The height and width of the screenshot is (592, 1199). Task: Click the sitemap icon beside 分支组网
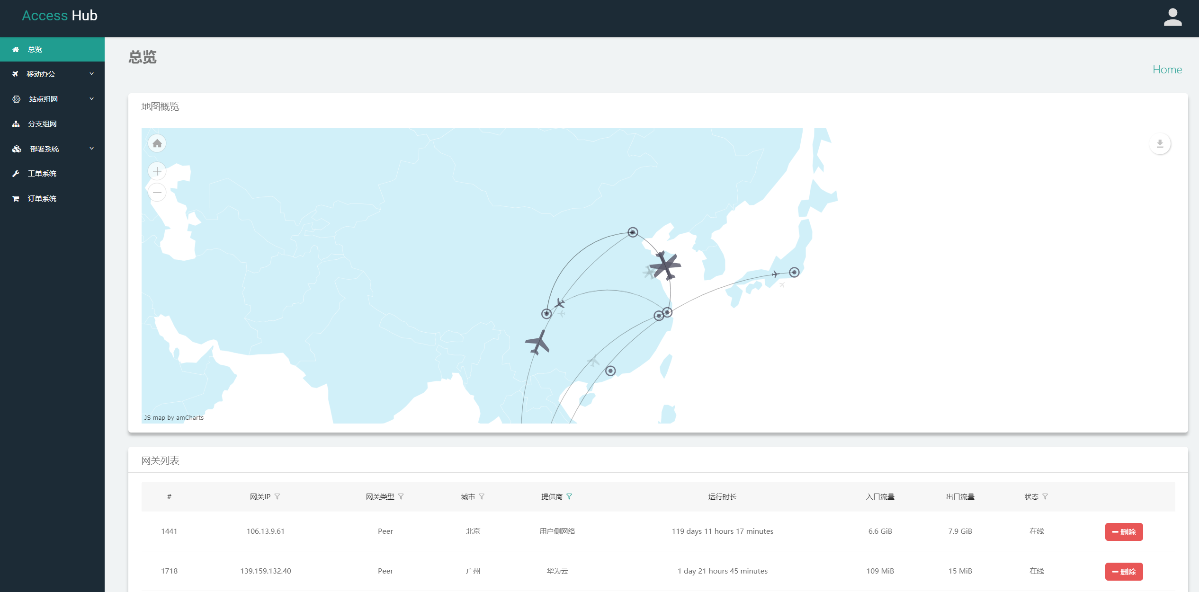tap(16, 124)
